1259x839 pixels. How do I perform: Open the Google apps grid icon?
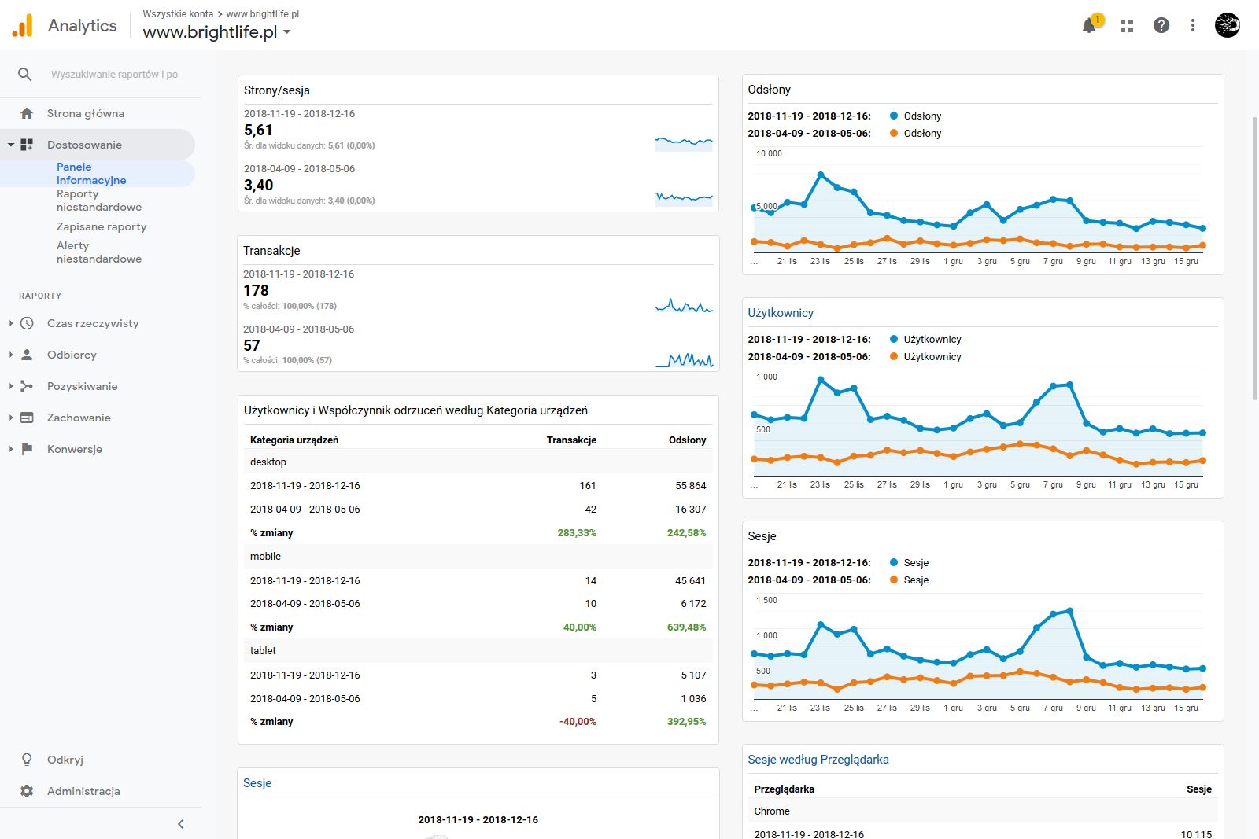tap(1127, 26)
